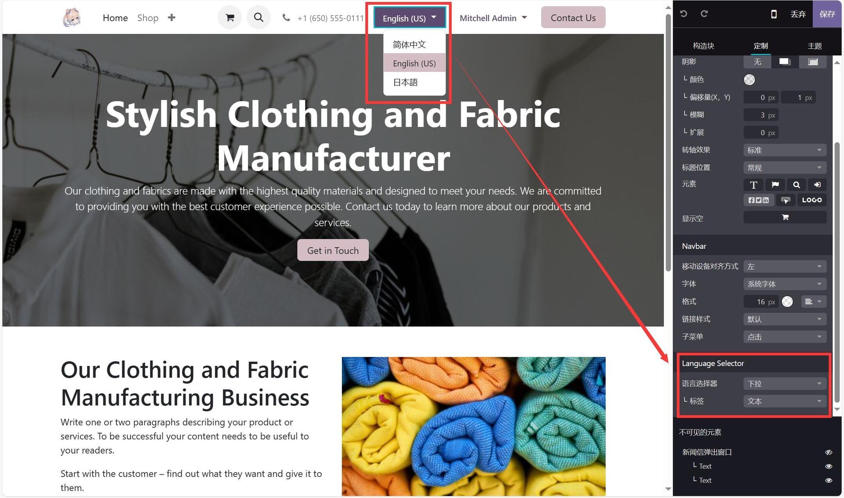This screenshot has width=844, height=498.
Task: Click the Contact Us button
Action: [573, 18]
